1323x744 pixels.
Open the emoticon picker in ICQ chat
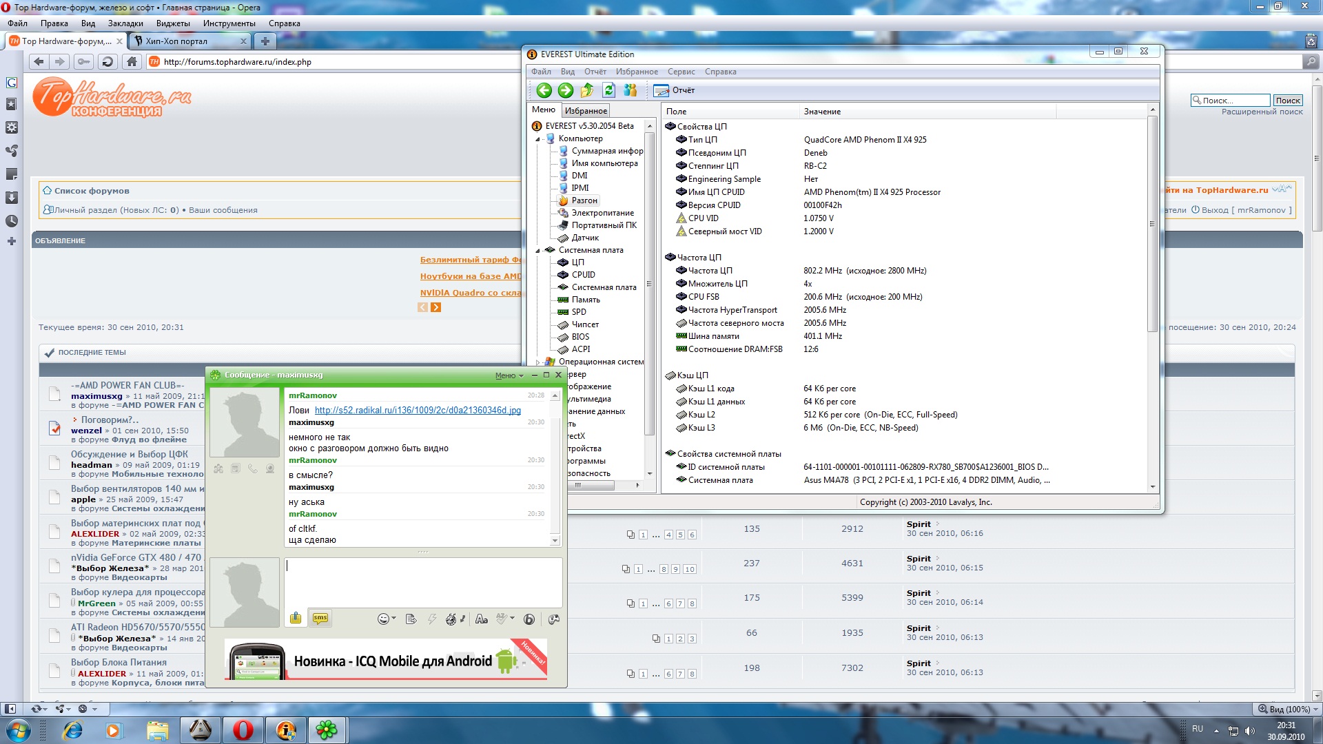pyautogui.click(x=383, y=619)
